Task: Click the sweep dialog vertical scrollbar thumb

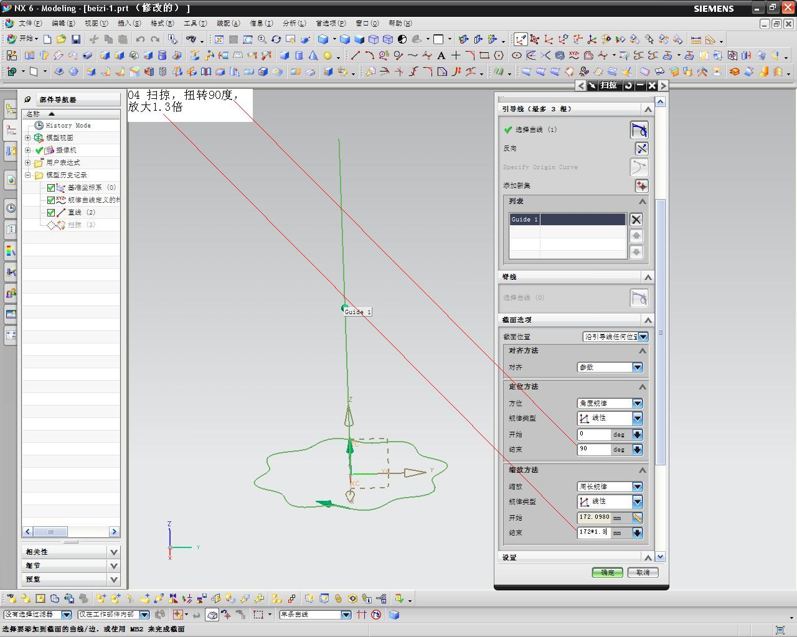Action: (661, 332)
